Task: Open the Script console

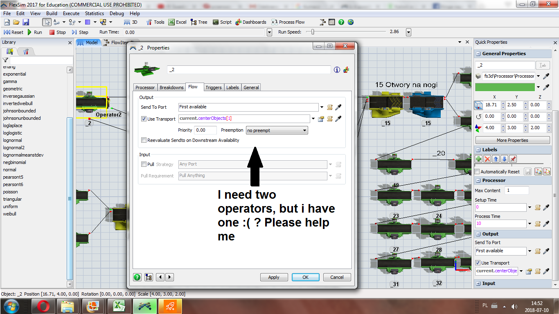Action: tap(222, 22)
